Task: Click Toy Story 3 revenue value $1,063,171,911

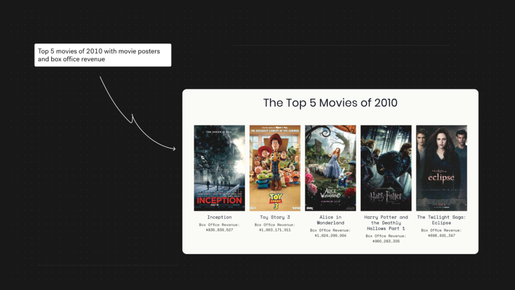Action: pyautogui.click(x=275, y=230)
